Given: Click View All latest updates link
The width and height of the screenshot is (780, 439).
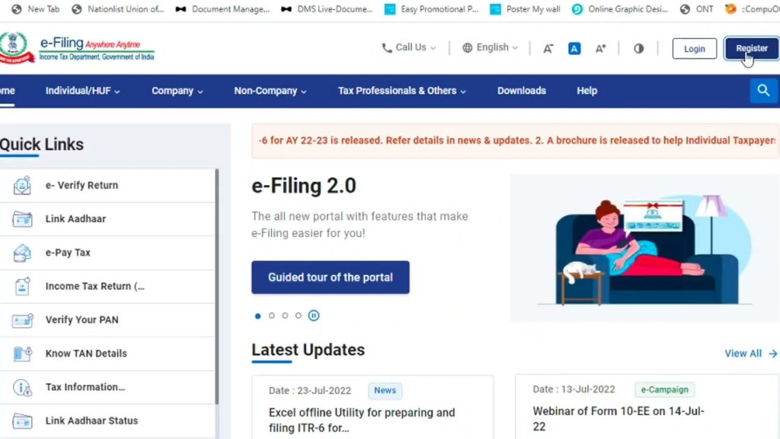Looking at the screenshot, I should 751,354.
